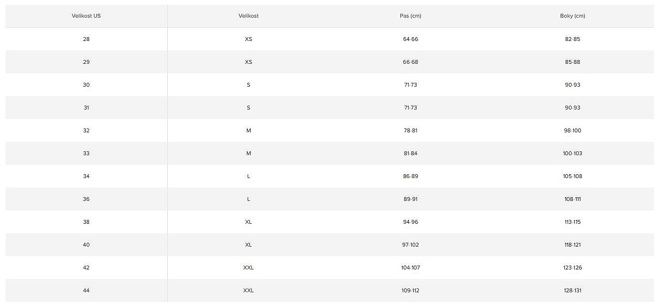Screen dimensions: 661x308
Task: Click the Boky (cm) column header
Action: tap(572, 16)
